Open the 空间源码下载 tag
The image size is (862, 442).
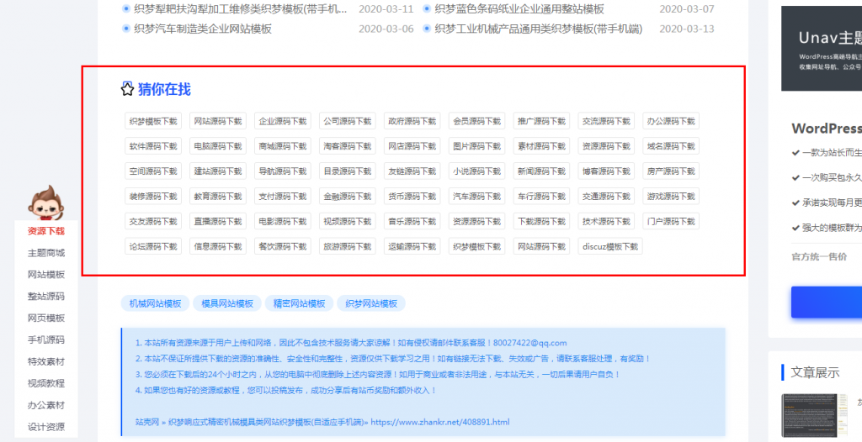click(x=153, y=171)
